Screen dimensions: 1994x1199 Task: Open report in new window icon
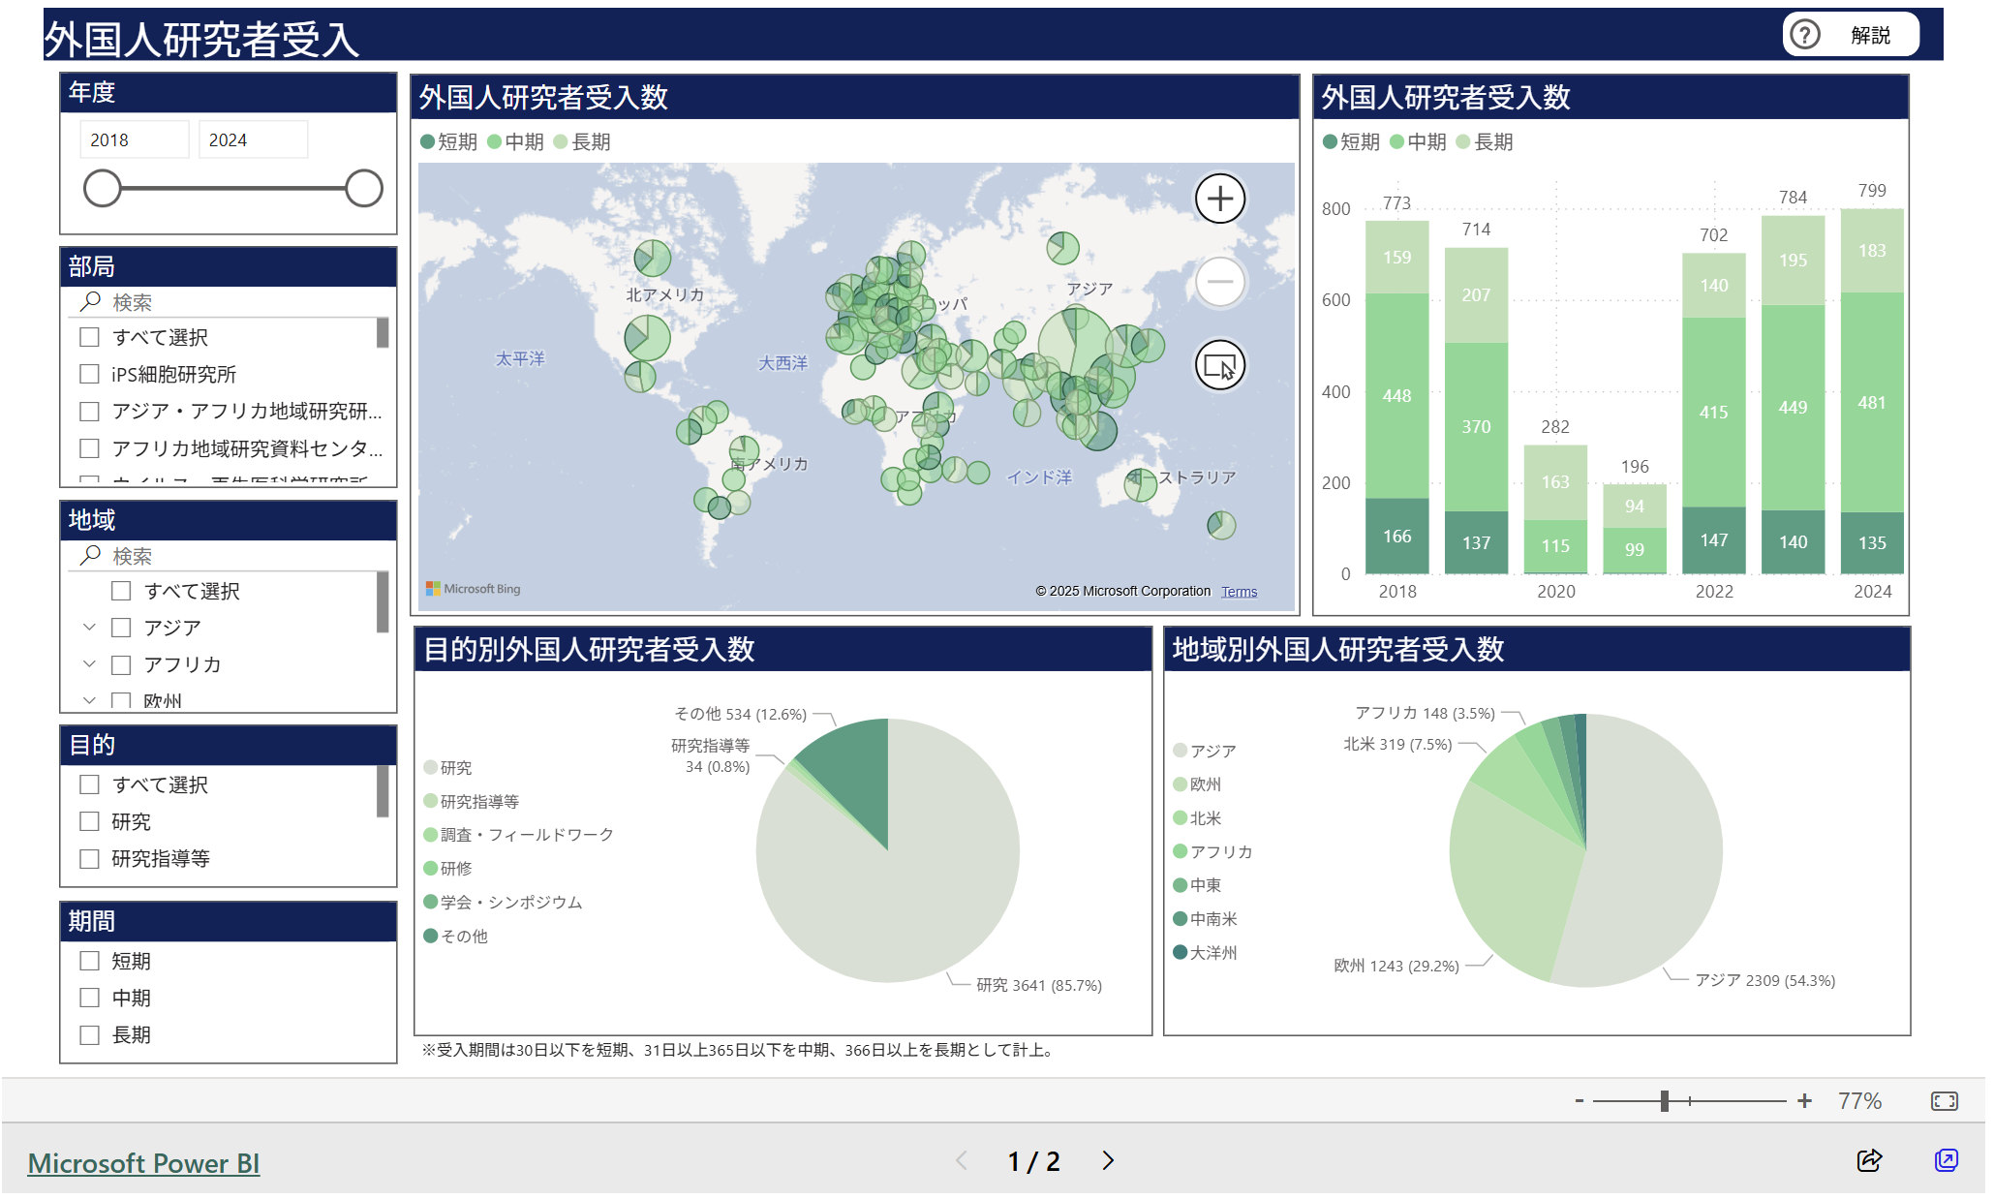pos(1946,1160)
